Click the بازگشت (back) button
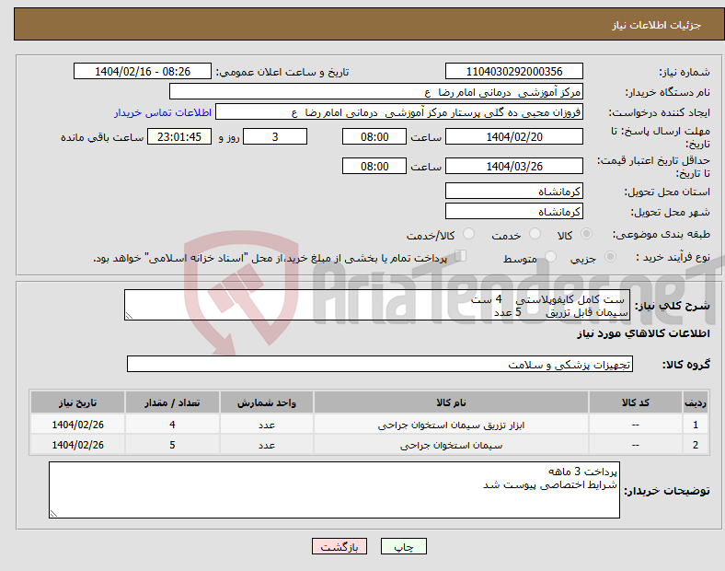This screenshot has height=571, width=725. pos(339,546)
